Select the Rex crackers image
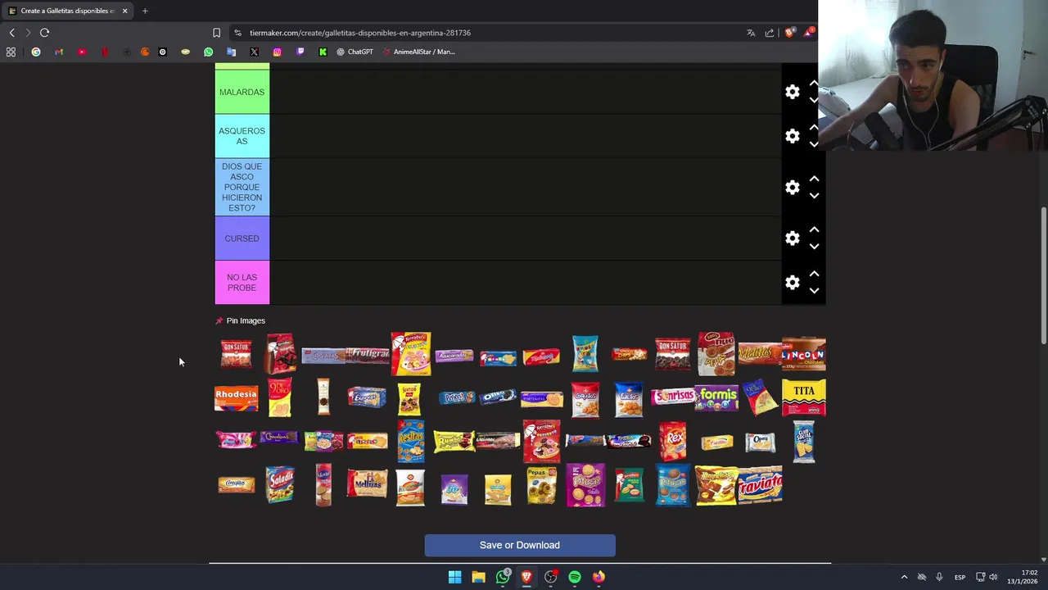 (x=672, y=441)
